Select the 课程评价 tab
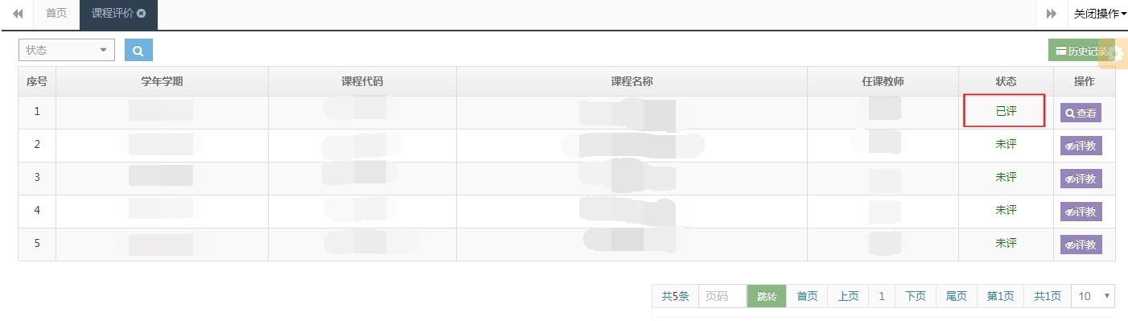 [113, 14]
